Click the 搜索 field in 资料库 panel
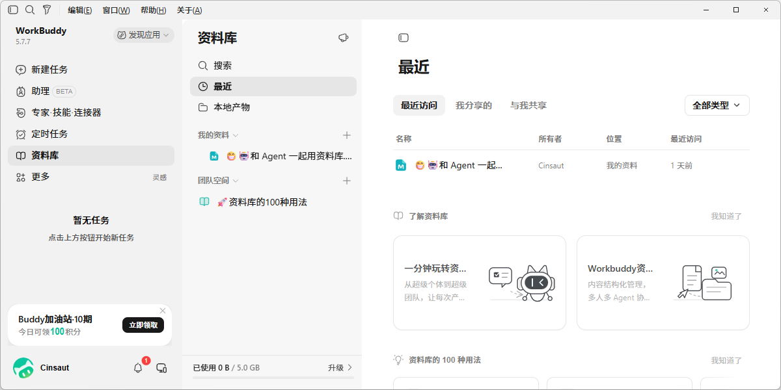Image resolution: width=781 pixels, height=390 pixels. tap(273, 66)
